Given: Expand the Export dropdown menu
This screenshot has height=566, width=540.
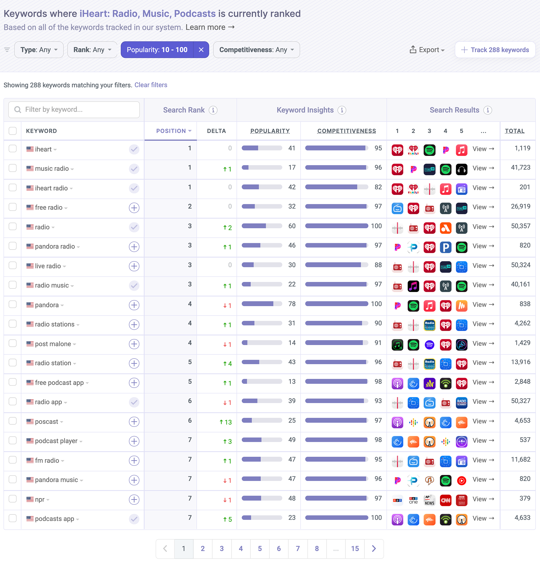Looking at the screenshot, I should (x=427, y=50).
